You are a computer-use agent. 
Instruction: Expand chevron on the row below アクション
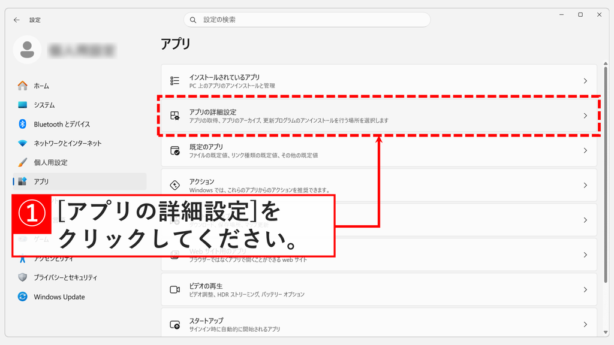tap(585, 220)
